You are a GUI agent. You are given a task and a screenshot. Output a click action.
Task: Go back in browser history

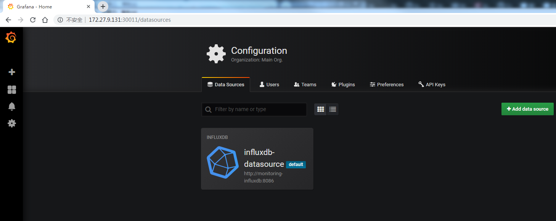(8, 20)
